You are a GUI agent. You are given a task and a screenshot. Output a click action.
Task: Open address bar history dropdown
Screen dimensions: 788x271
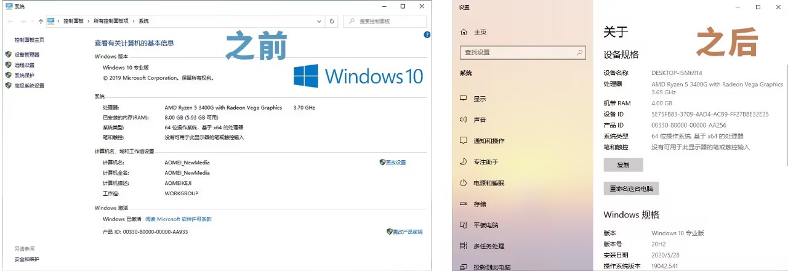[x=320, y=21]
